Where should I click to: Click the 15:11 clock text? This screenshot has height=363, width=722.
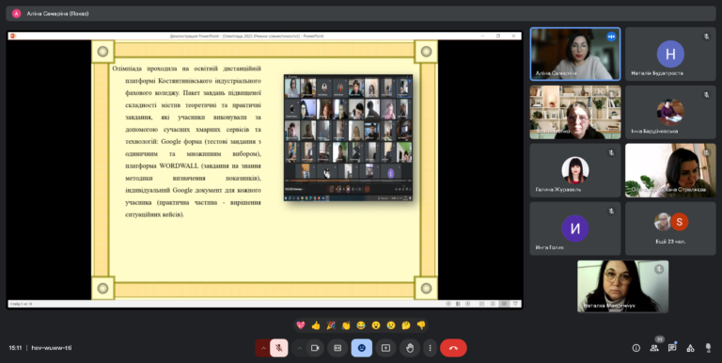click(15, 348)
